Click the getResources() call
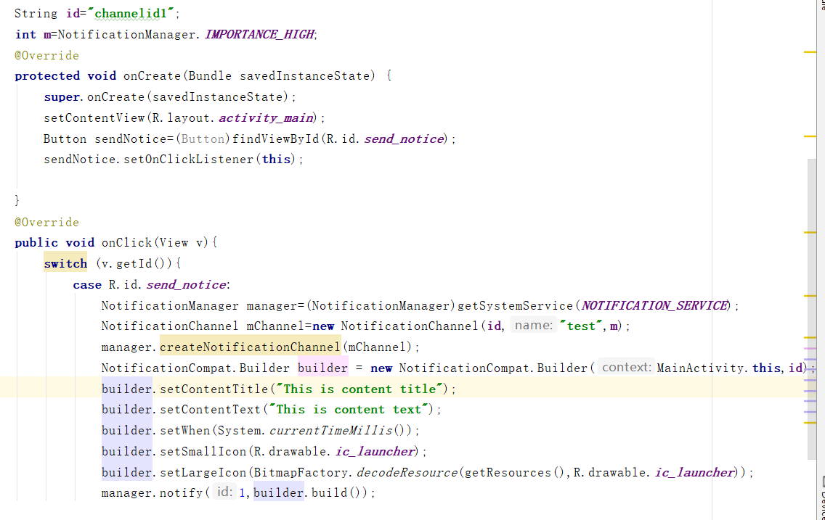The width and height of the screenshot is (825, 520). coord(515,472)
